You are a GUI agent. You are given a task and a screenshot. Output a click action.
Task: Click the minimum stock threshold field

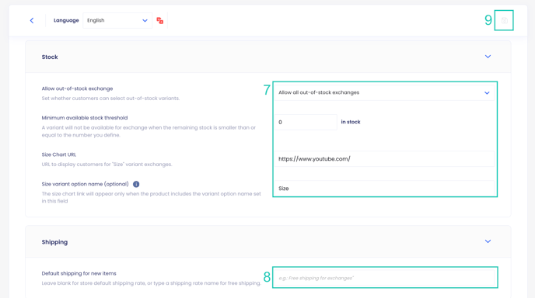click(306, 122)
